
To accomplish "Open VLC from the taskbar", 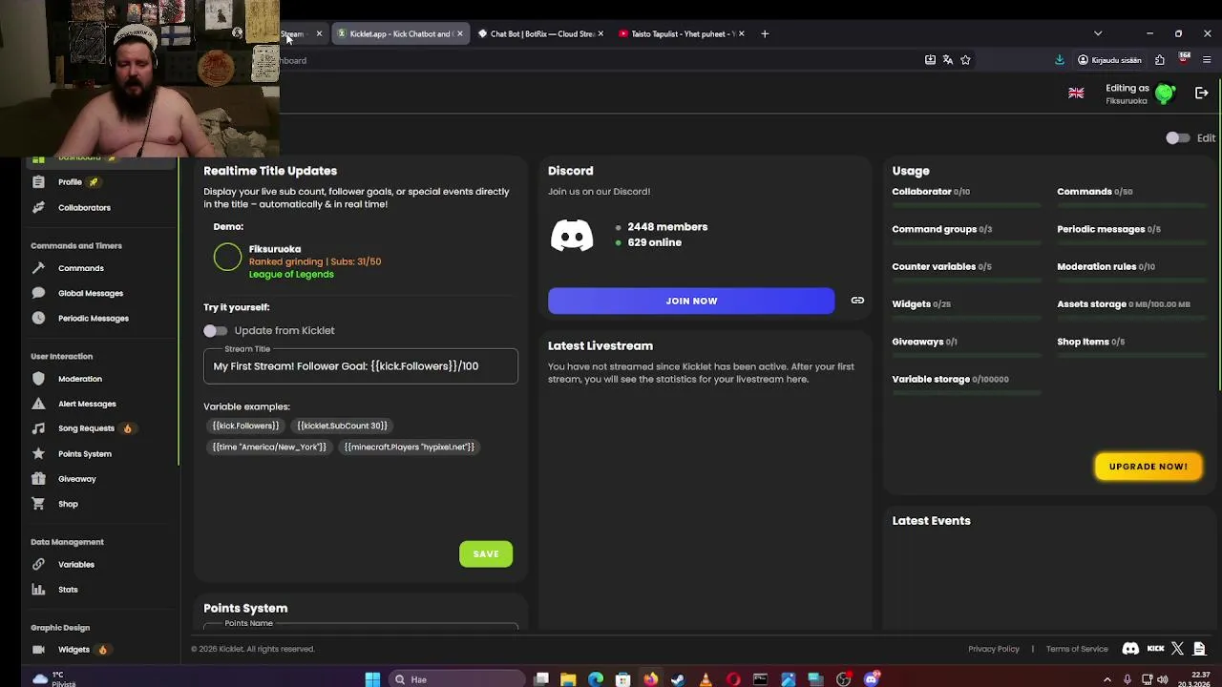I will pyautogui.click(x=706, y=679).
